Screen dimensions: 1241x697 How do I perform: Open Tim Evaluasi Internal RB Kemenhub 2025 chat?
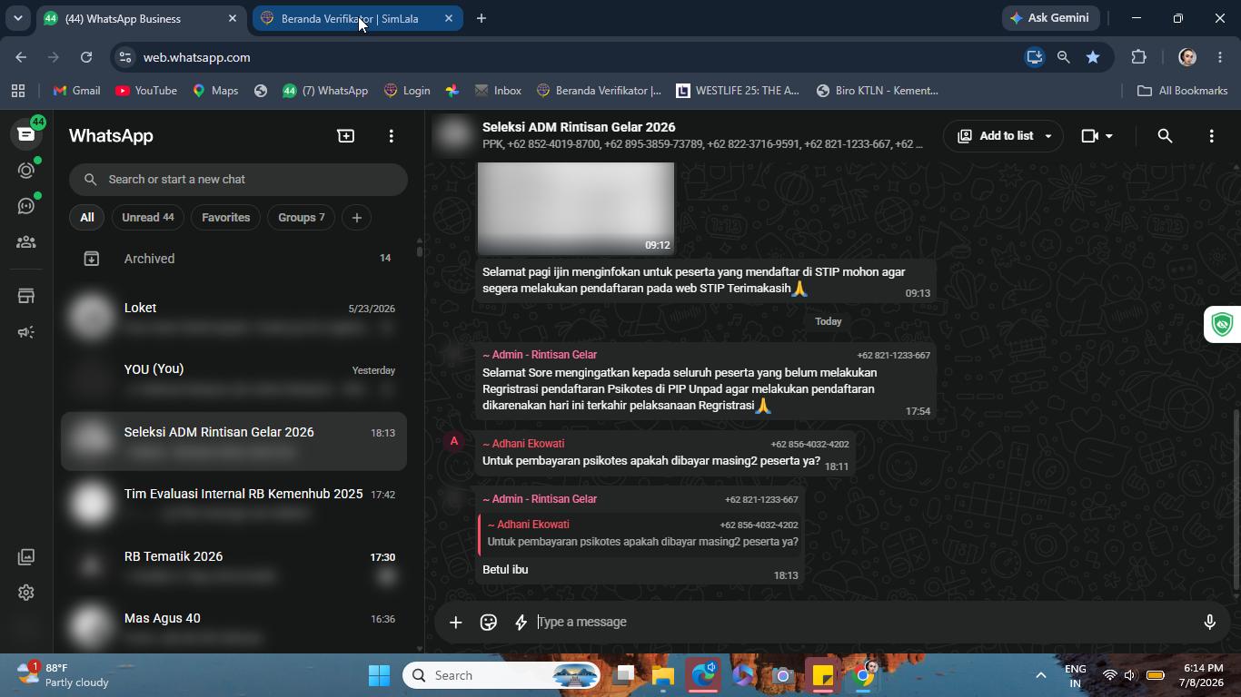coord(234,504)
